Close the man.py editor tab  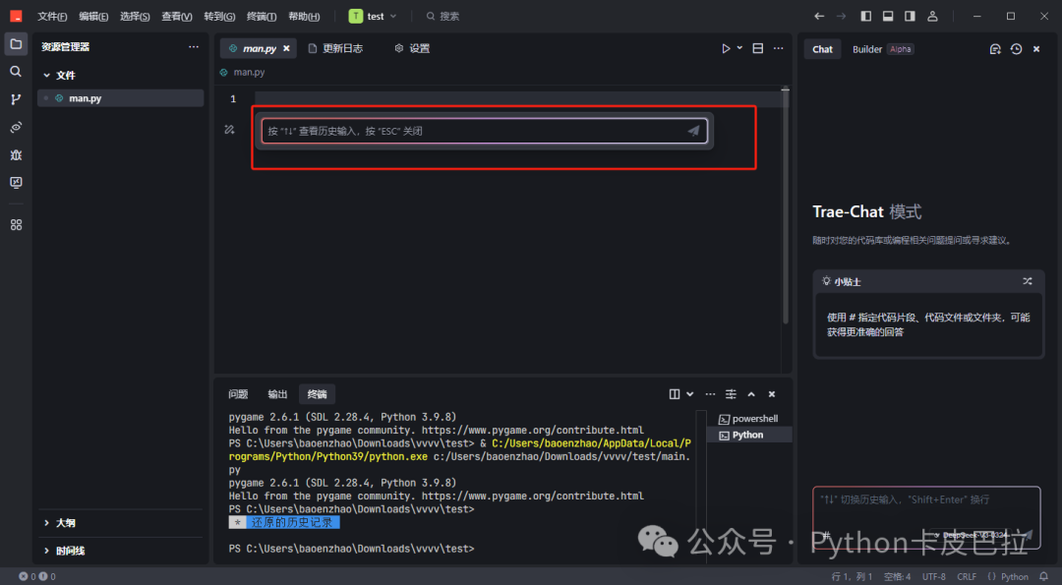[x=286, y=49]
